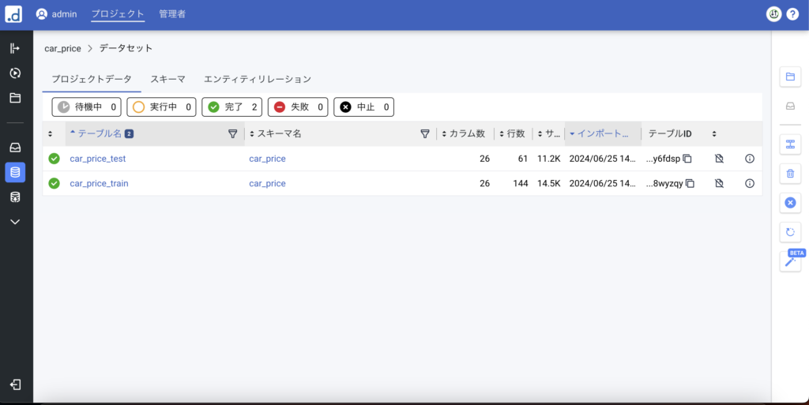Image resolution: width=809 pixels, height=405 pixels.
Task: Open the filter for テーブル名 column
Action: click(x=232, y=134)
